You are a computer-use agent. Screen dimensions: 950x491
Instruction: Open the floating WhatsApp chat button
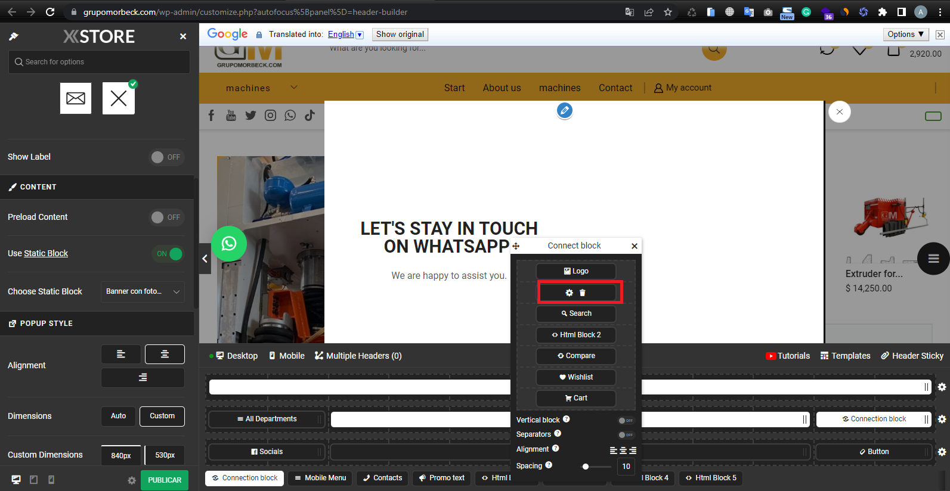tap(229, 244)
